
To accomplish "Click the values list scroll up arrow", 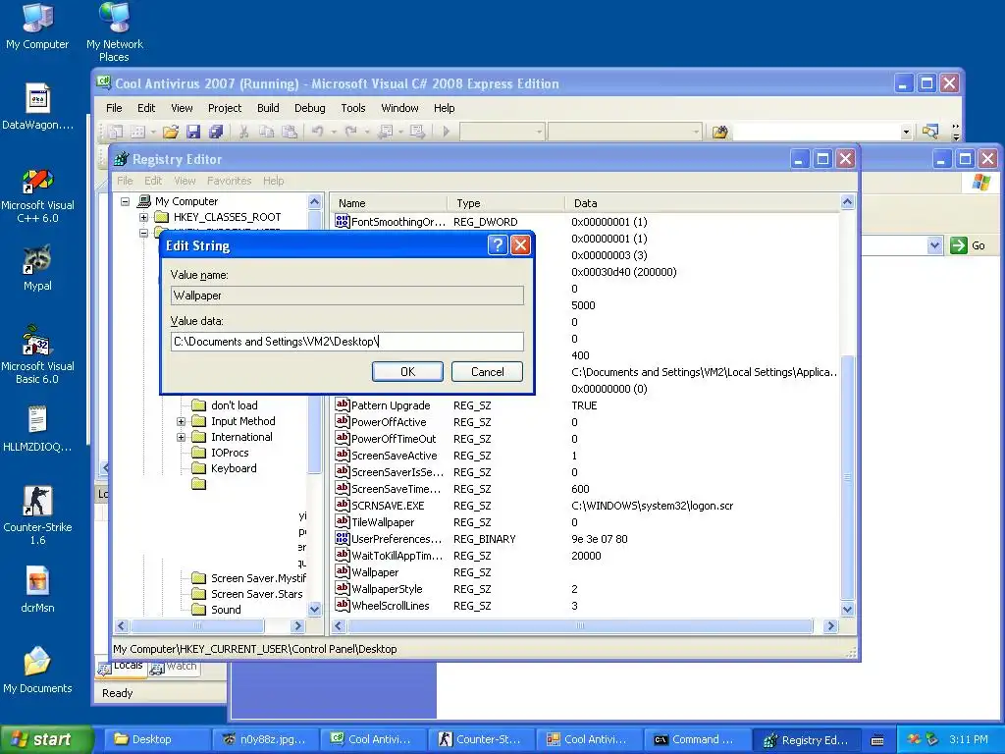I will 847,202.
